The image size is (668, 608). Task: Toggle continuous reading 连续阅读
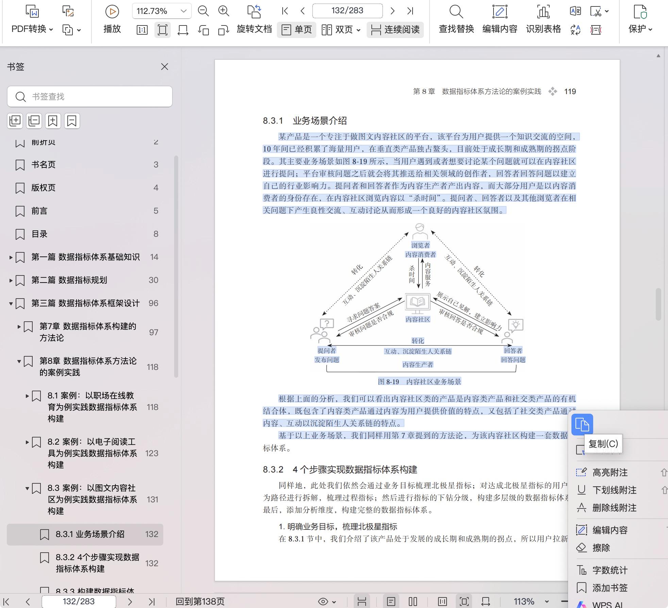click(395, 30)
